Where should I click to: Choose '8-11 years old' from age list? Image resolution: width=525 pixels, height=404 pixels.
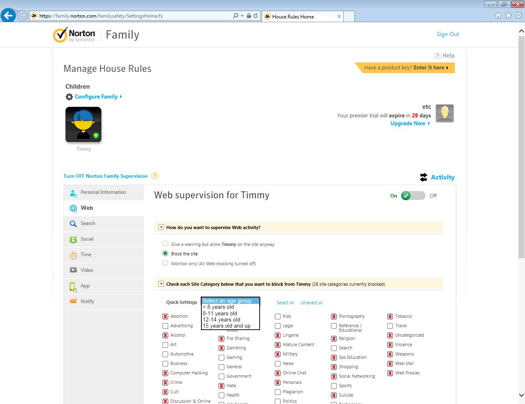pyautogui.click(x=220, y=313)
